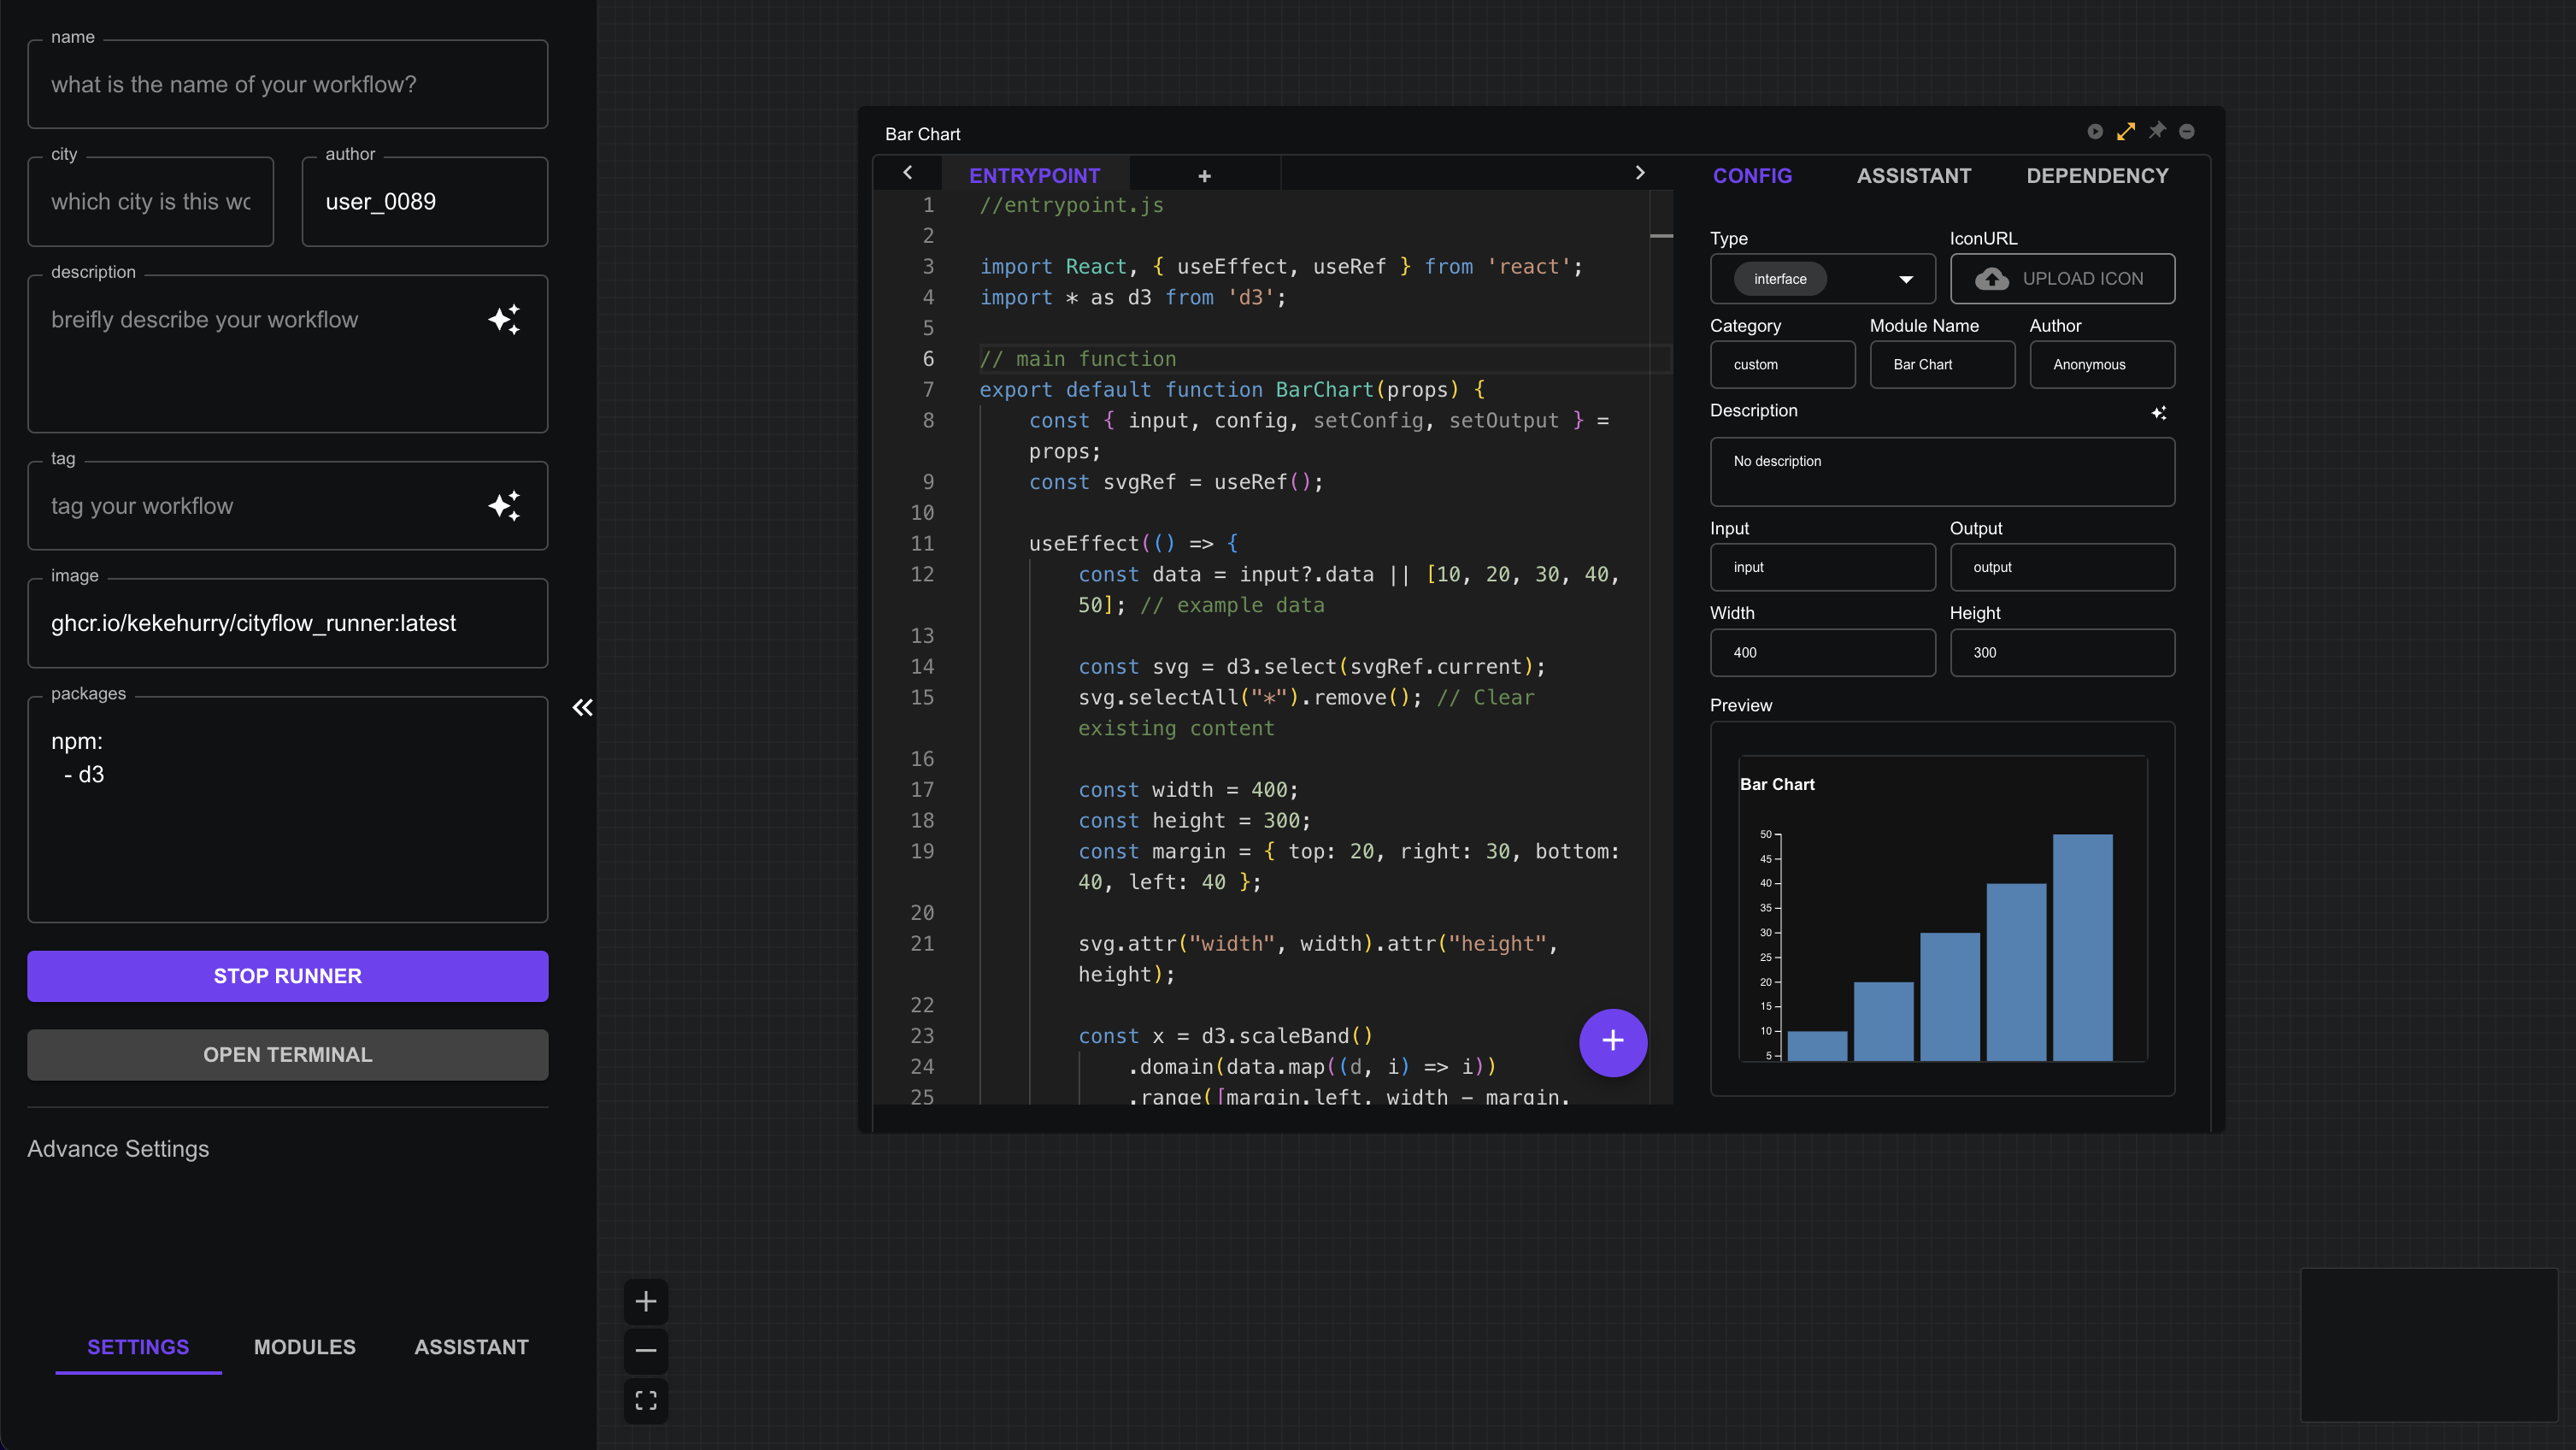Click line 9 'const svgRef = useRef();'
The height and width of the screenshot is (1450, 2576).
[x=1176, y=482]
